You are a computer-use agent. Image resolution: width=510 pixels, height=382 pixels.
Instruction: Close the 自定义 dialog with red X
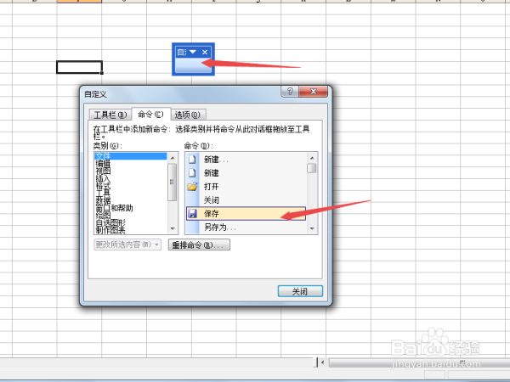[313, 92]
